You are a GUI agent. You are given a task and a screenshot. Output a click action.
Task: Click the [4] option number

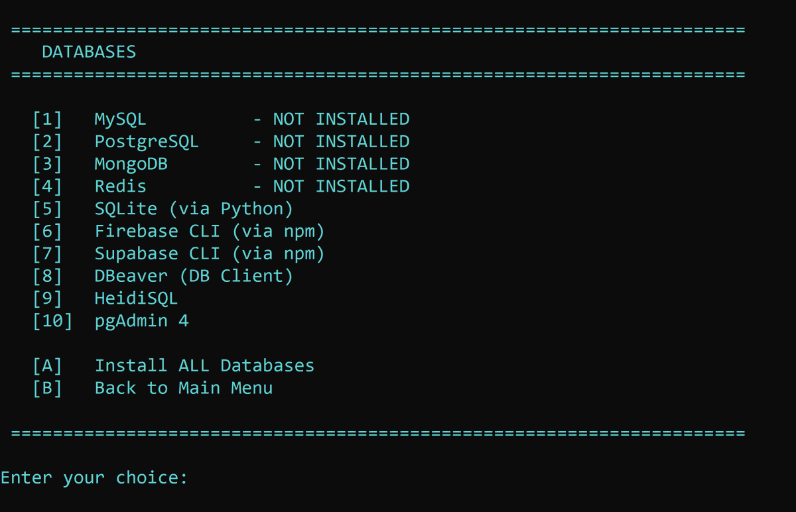[x=47, y=186]
